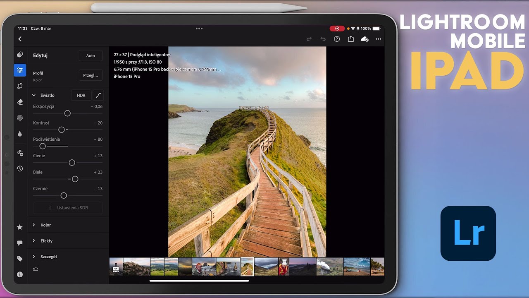529x298 pixels.
Task: Open the comments speech bubble
Action: 19,243
